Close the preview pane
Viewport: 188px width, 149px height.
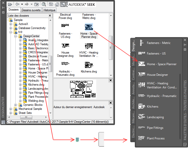111,80
